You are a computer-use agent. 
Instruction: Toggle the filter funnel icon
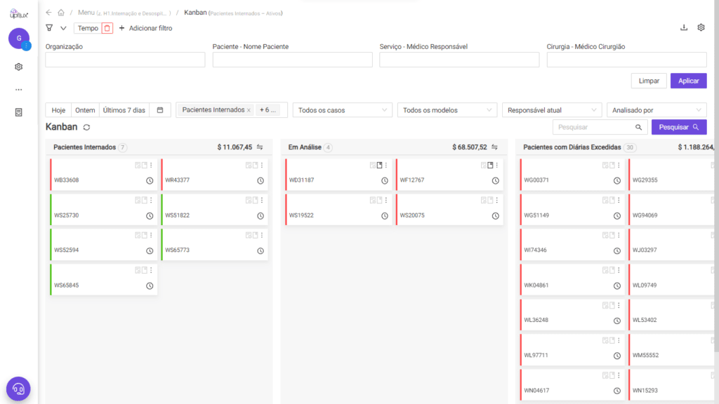[49, 28]
